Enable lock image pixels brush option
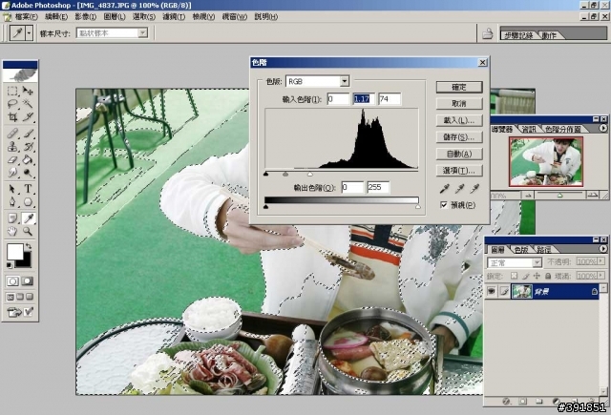 click(x=525, y=276)
